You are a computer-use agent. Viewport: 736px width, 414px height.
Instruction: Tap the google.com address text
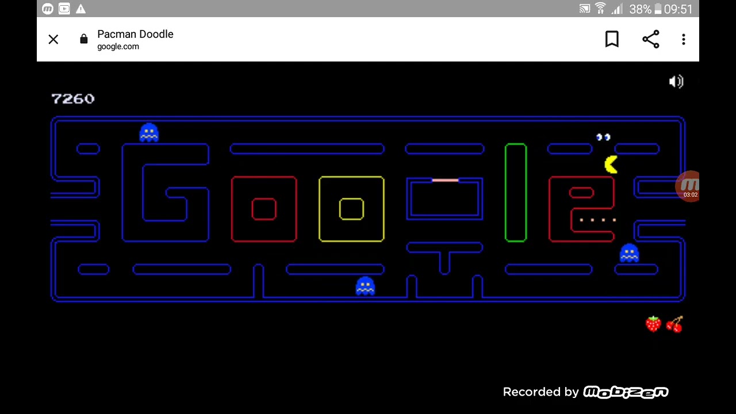[118, 47]
